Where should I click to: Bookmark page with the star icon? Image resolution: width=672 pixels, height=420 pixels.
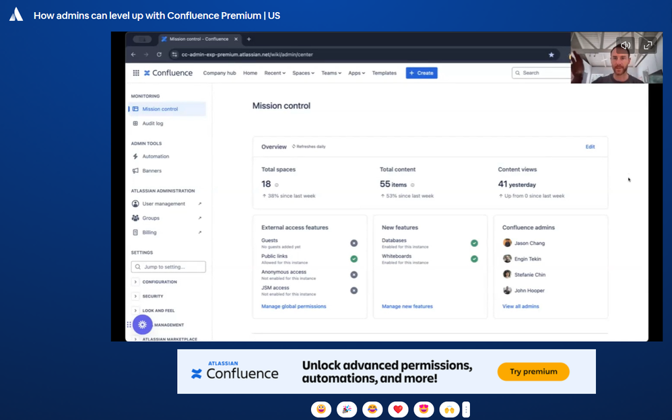coord(551,55)
